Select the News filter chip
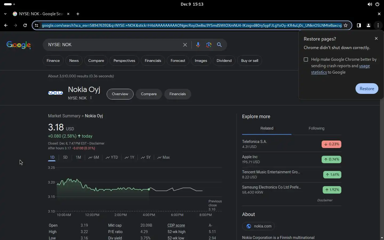Image resolution: width=384 pixels, height=240 pixels. [74, 61]
